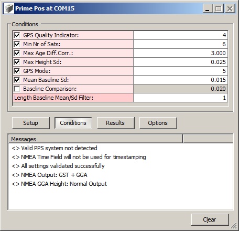Open the Setup page
The width and height of the screenshot is (239, 231).
[31, 123]
